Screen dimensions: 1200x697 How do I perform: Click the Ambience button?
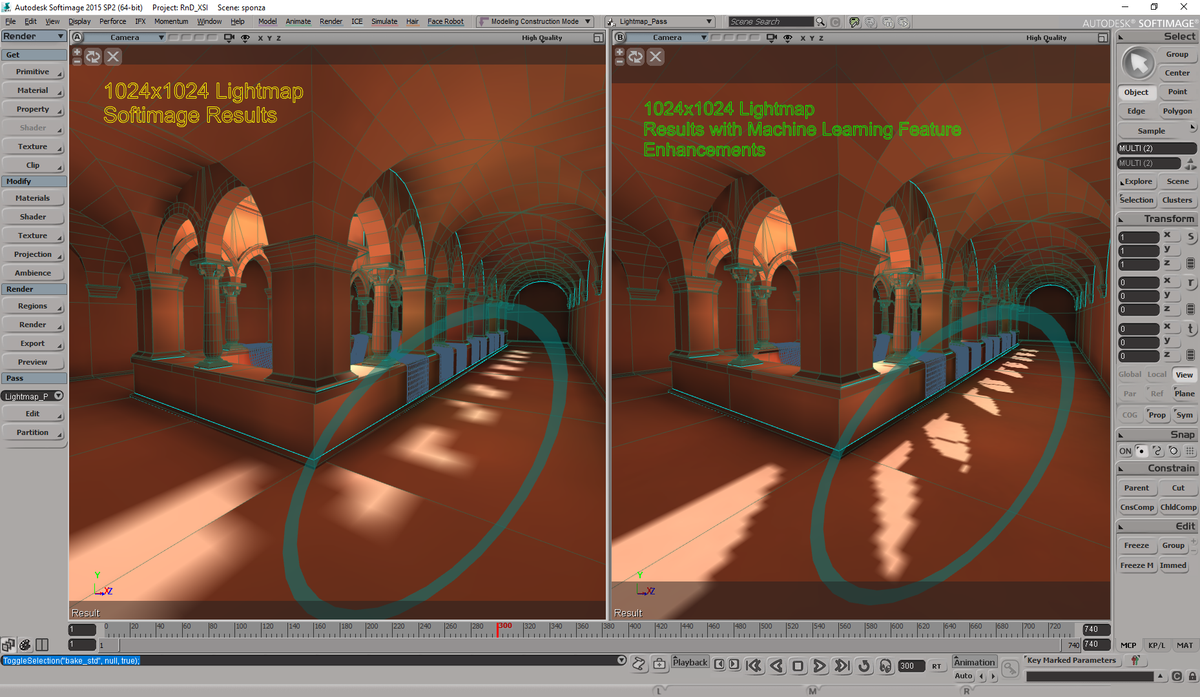point(33,273)
